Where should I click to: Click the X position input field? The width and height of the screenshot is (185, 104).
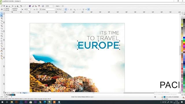tap(8, 9)
